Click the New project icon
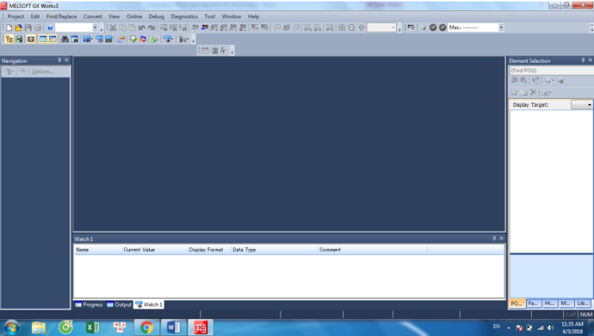 [x=9, y=28]
